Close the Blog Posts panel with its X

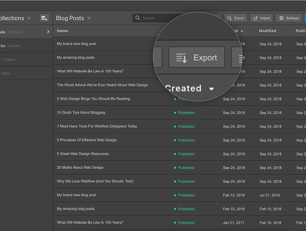pos(89,18)
